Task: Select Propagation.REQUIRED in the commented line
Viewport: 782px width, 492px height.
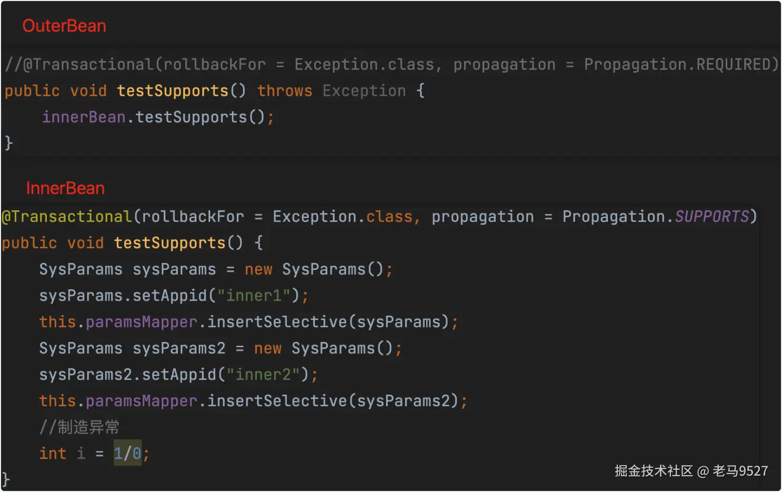Action: click(x=681, y=64)
